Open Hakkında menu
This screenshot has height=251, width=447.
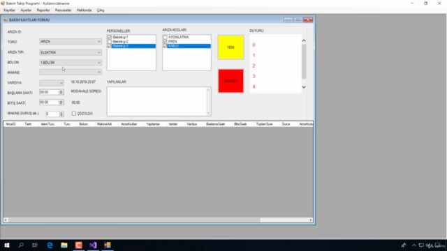tap(84, 10)
